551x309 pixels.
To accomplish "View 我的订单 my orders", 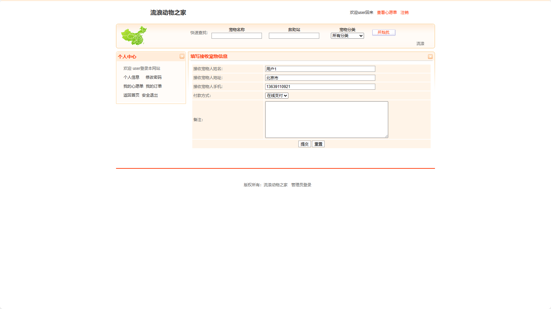I will (153, 86).
